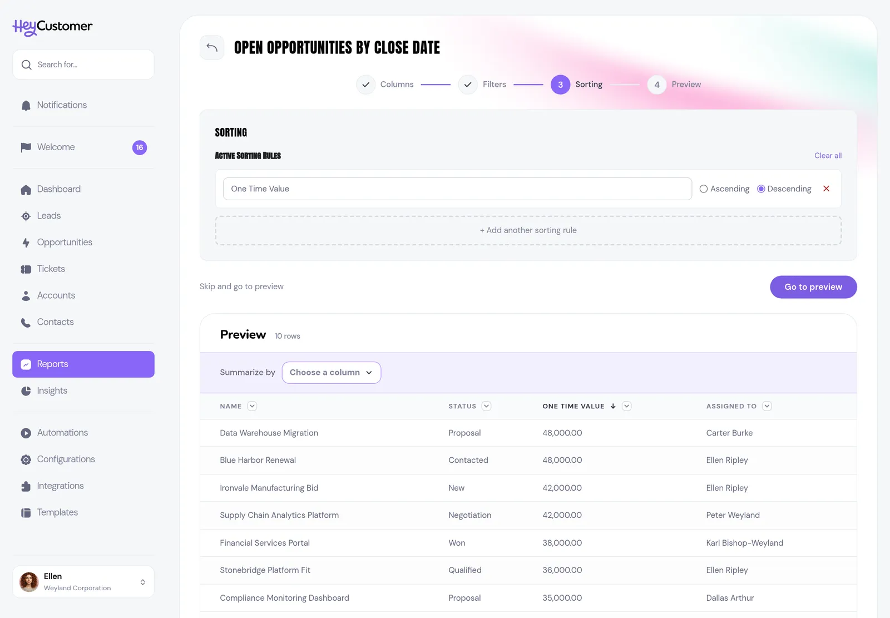Click the Tickets icon
This screenshot has width=890, height=618.
pos(26,269)
